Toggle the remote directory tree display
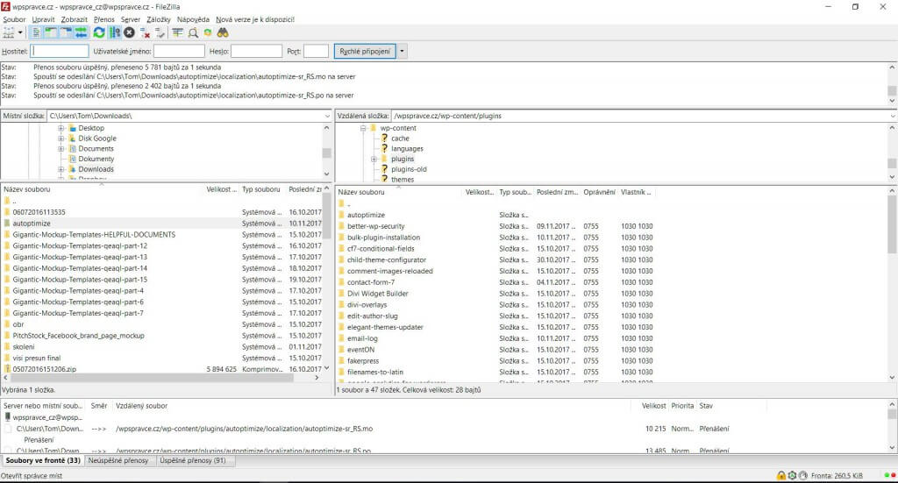 pos(66,32)
